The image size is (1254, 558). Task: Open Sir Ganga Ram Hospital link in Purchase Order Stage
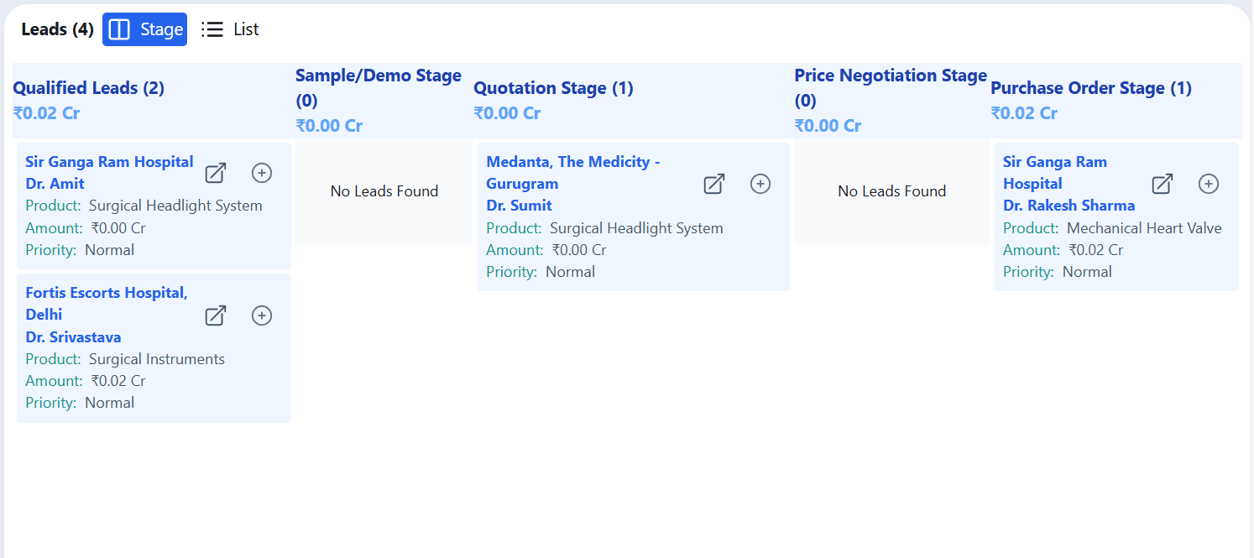tap(1055, 162)
